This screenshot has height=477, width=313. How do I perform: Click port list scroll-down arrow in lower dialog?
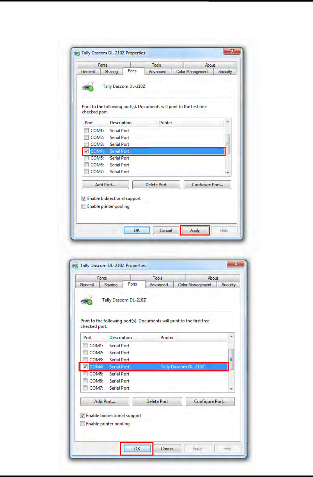[231, 389]
